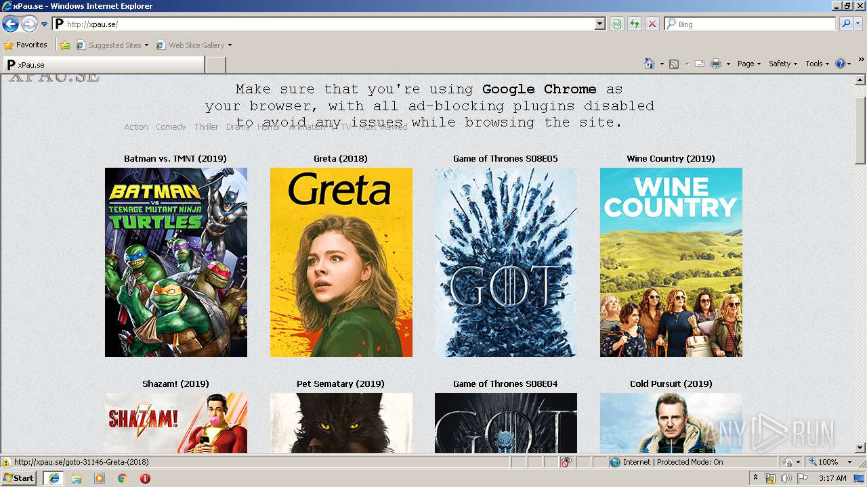Open a new blank tab
This screenshot has height=487, width=867.
[x=215, y=65]
